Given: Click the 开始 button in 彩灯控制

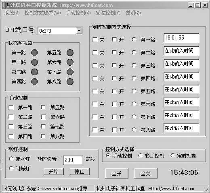Looking at the screenshot, I should (54, 172).
